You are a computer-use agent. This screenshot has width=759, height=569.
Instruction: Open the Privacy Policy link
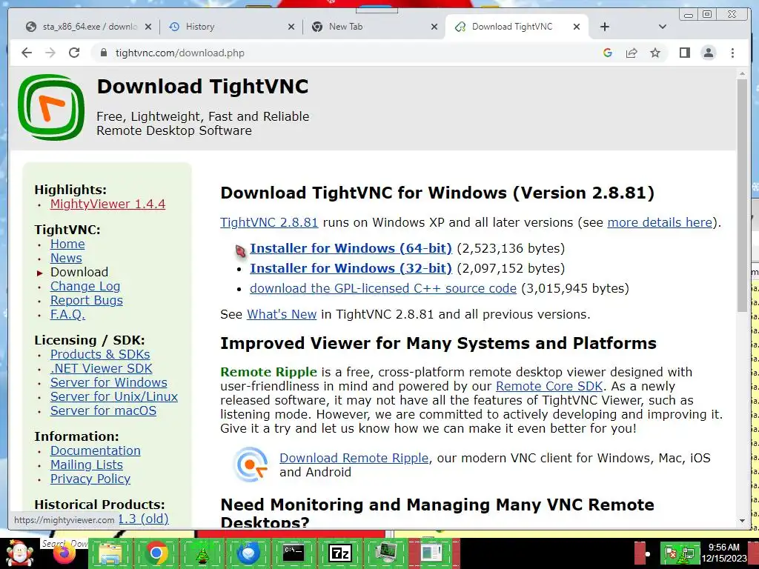click(x=90, y=479)
